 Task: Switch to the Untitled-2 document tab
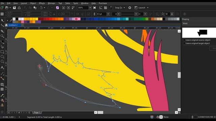(x=13, y=25)
